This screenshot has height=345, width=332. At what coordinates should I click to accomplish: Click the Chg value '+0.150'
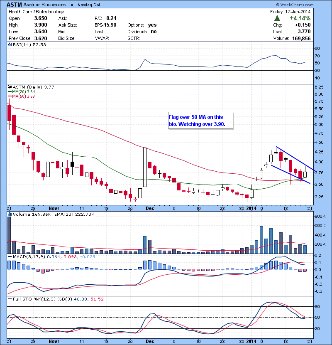tap(303, 25)
